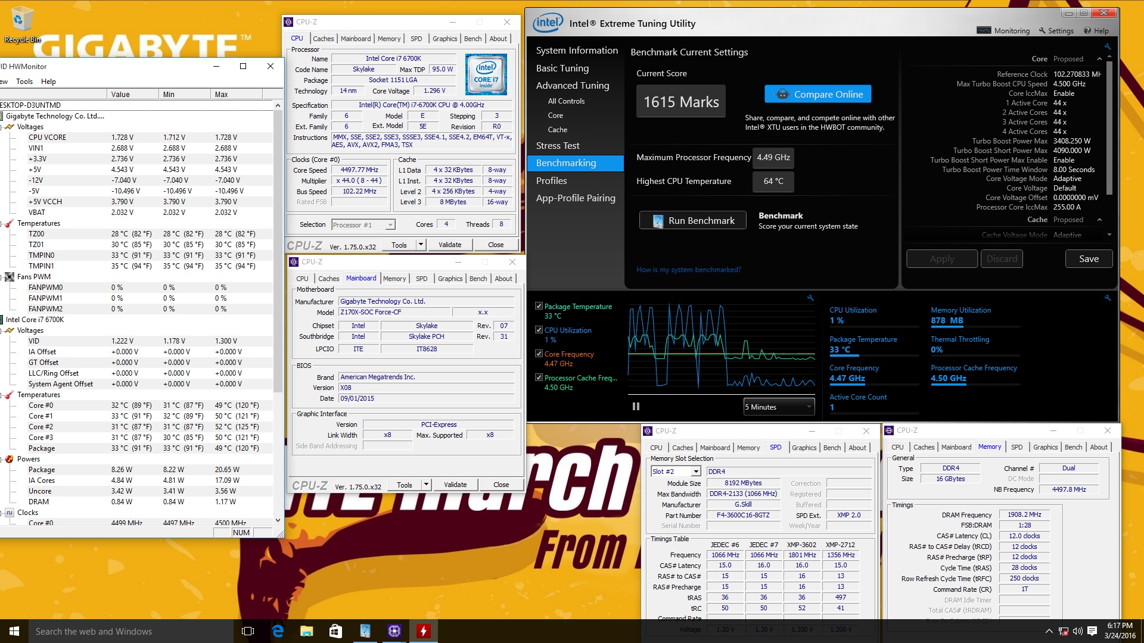Viewport: 1144px width, 643px height.
Task: Open the wrench settings above the XTU utilization stats
Action: pos(1108,298)
